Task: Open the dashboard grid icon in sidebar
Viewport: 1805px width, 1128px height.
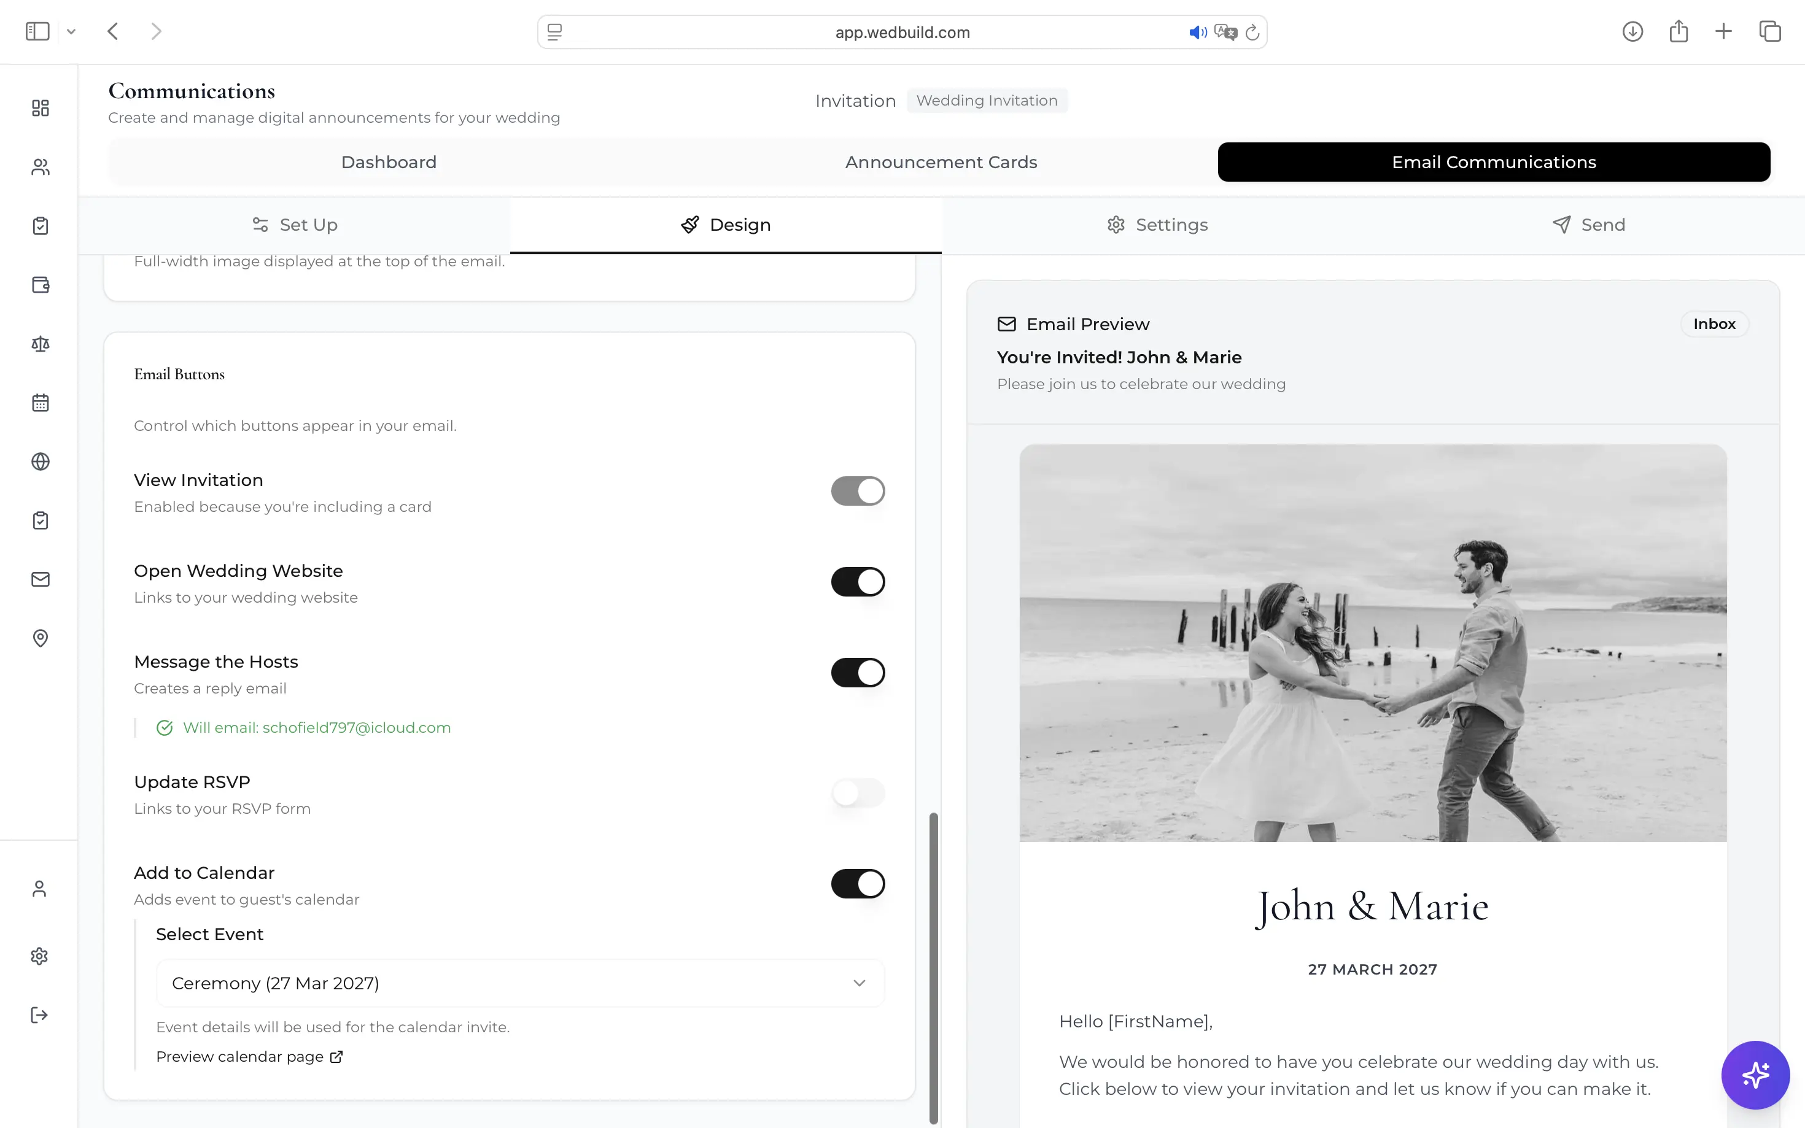Action: point(41,108)
